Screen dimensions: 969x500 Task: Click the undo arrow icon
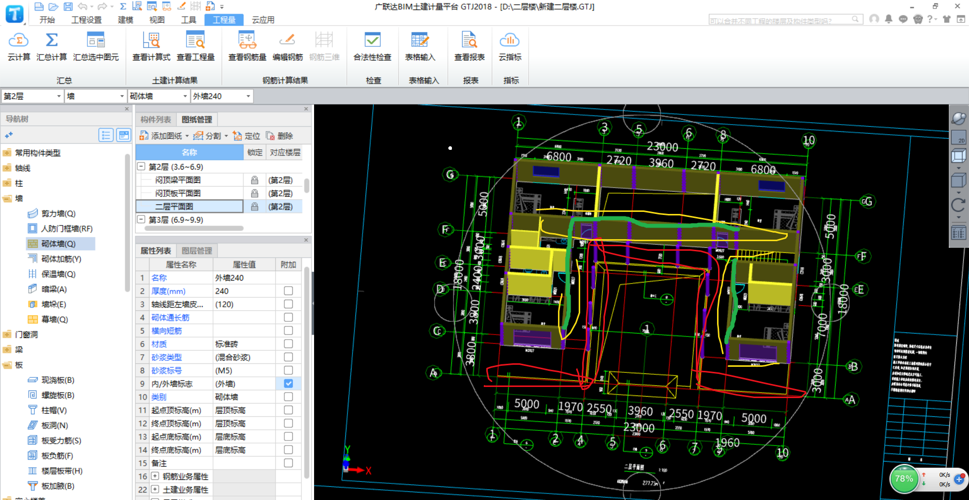coord(82,7)
